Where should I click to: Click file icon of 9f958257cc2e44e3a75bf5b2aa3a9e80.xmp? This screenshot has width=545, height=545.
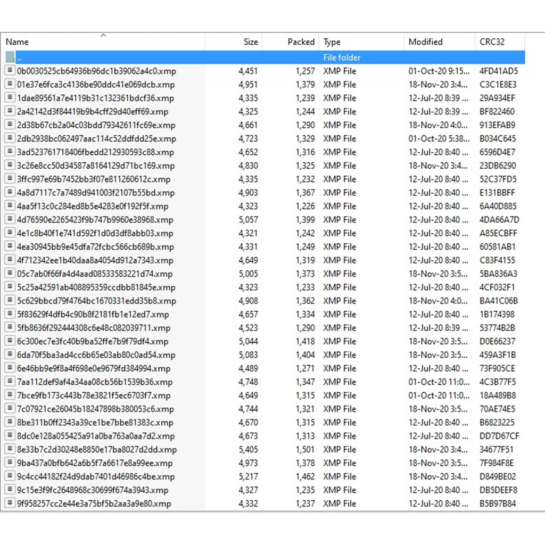click(10, 503)
